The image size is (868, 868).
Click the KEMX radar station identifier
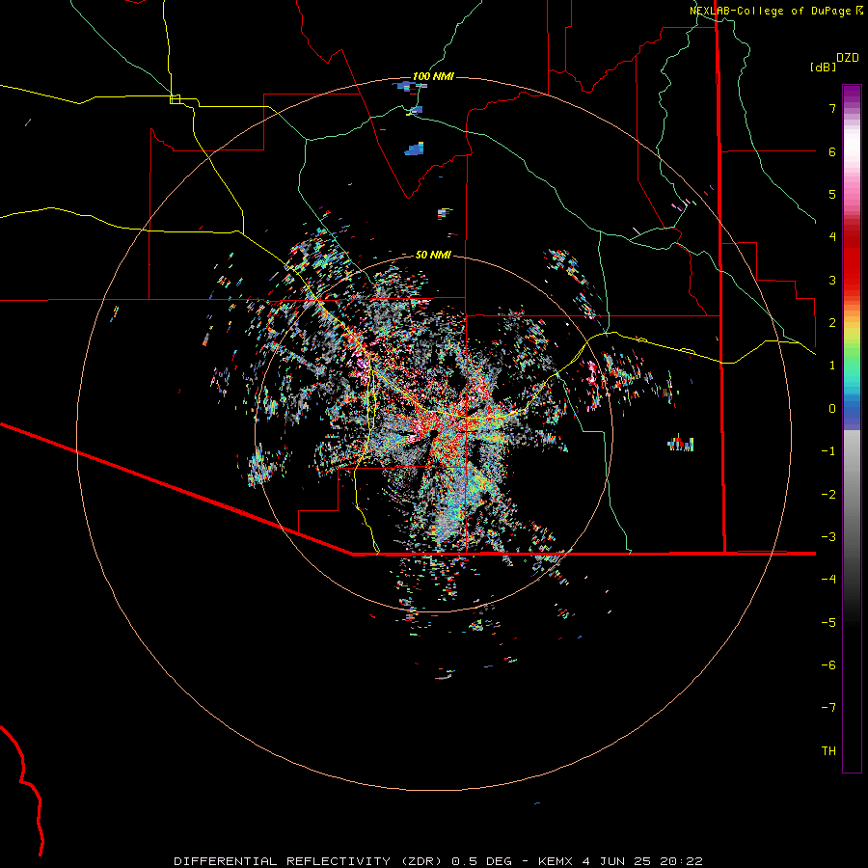556,861
